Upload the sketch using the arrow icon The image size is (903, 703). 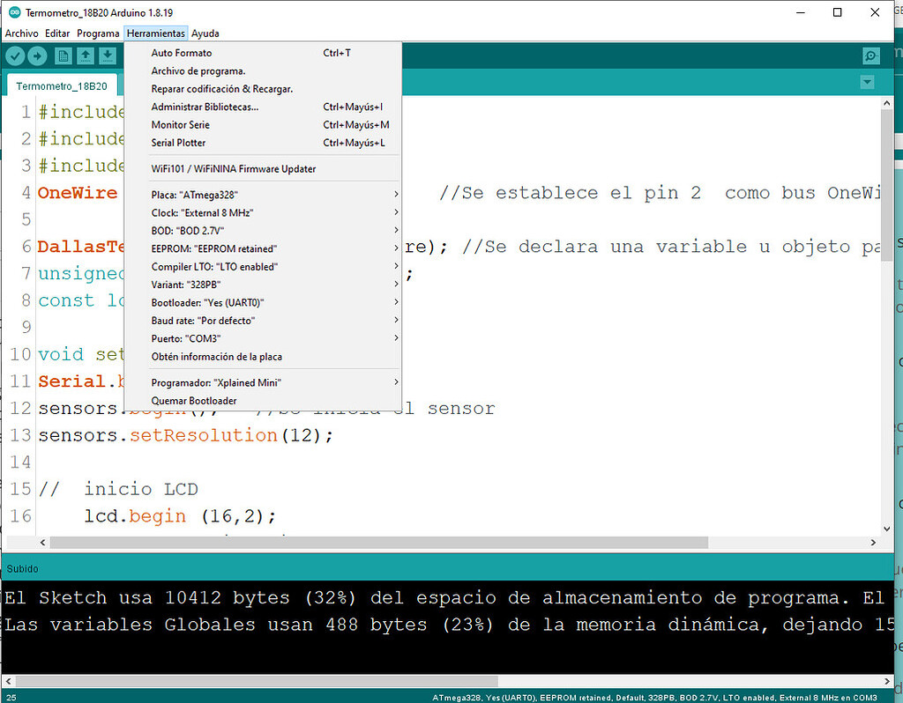click(38, 55)
